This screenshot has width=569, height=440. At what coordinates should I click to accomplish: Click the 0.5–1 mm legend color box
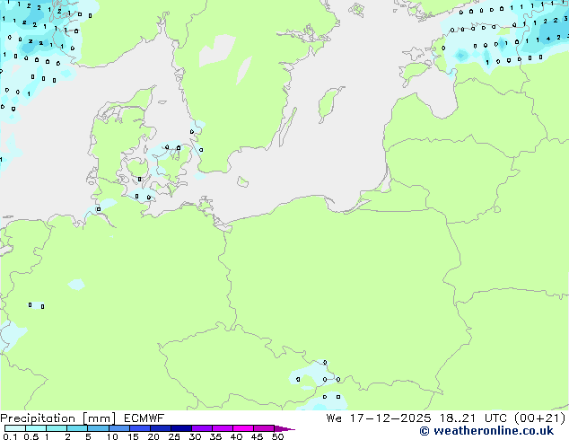point(36,428)
